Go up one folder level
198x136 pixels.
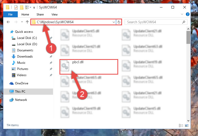pyautogui.click(x=27, y=22)
